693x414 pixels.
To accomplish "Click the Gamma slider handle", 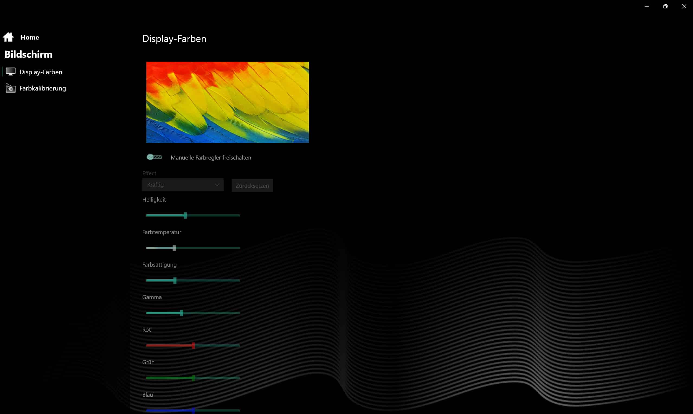I will (x=182, y=313).
